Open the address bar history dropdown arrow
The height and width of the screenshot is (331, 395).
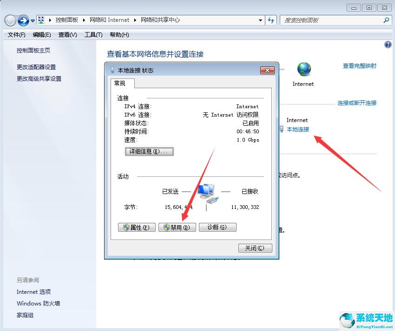tap(261, 20)
